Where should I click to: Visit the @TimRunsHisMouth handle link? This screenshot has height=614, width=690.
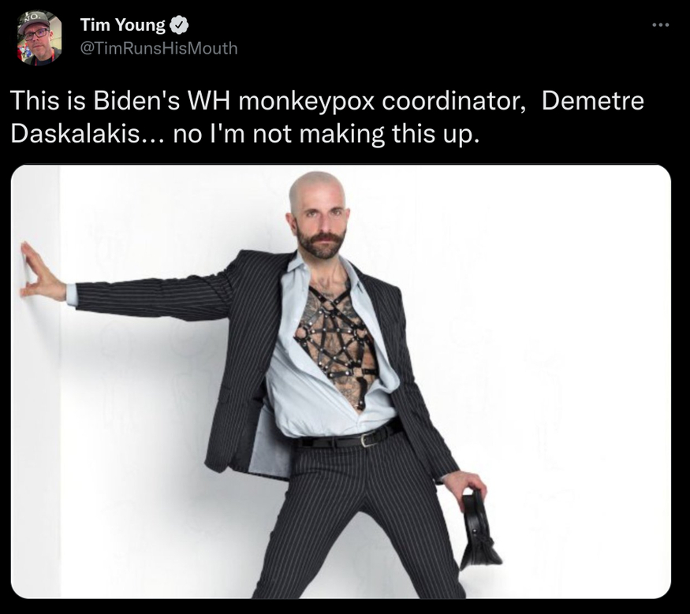click(159, 48)
